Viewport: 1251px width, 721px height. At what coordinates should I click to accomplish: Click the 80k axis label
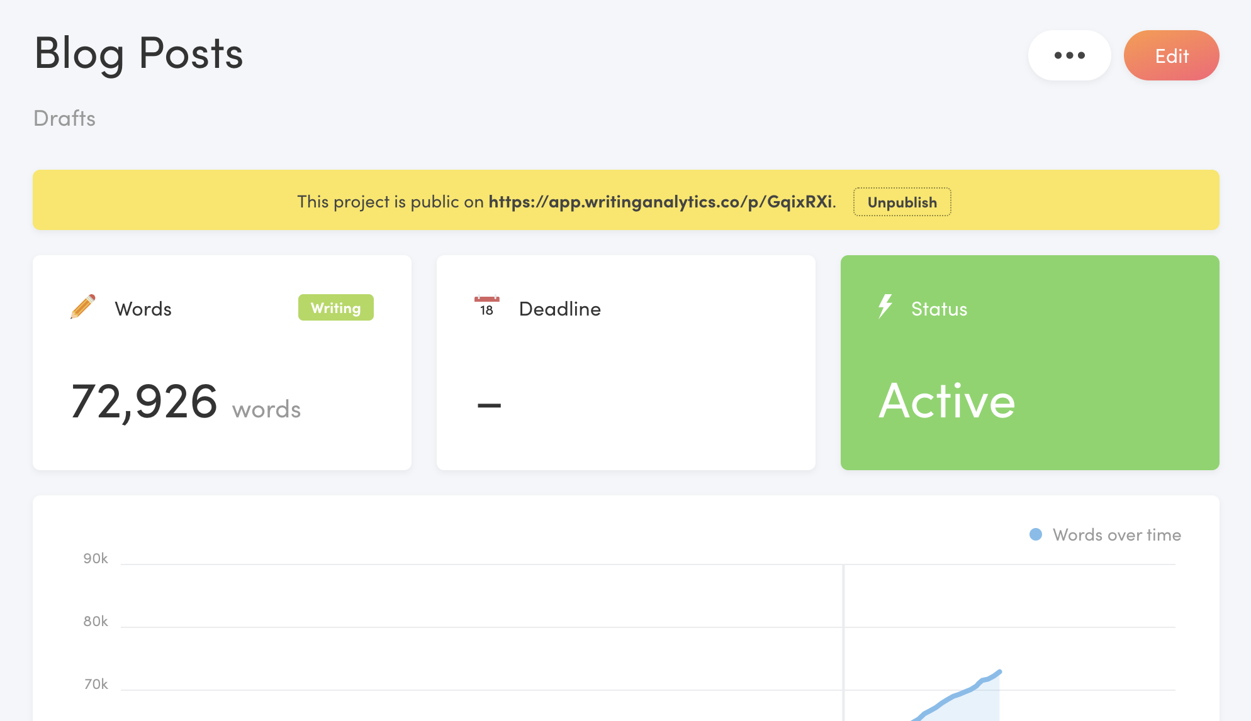96,621
